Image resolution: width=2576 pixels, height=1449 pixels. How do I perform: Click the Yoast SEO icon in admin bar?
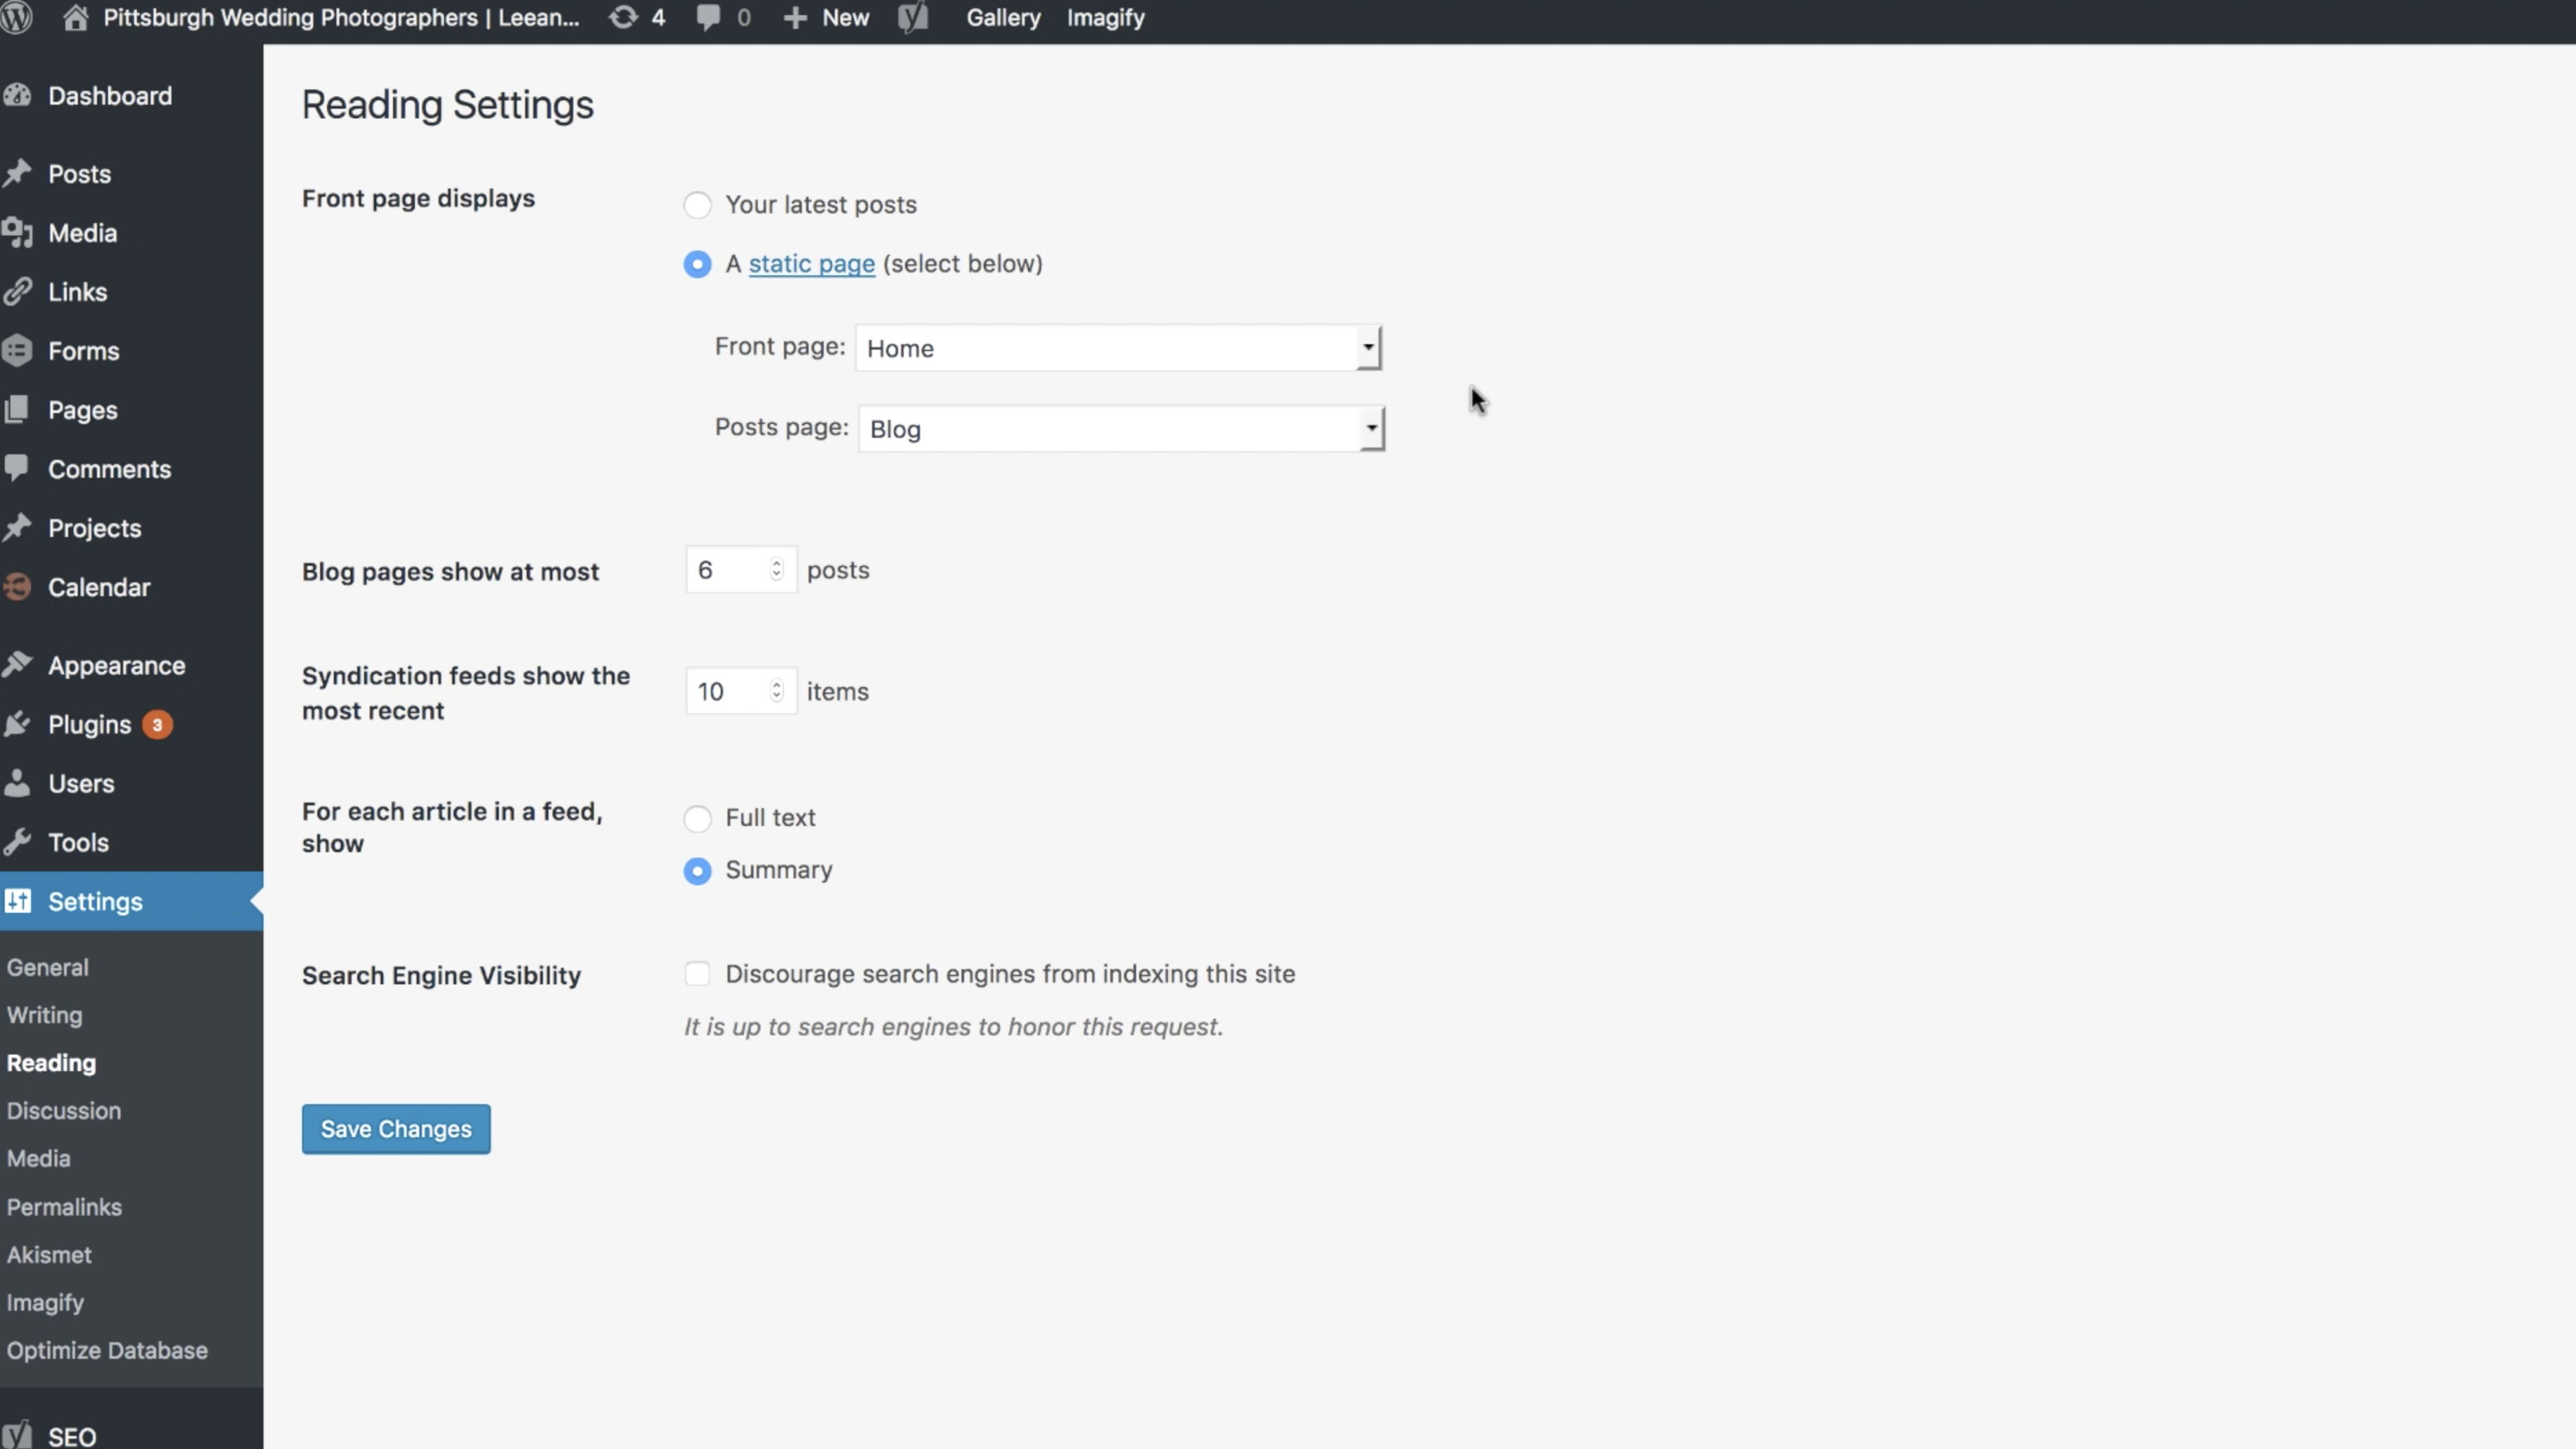[x=913, y=18]
